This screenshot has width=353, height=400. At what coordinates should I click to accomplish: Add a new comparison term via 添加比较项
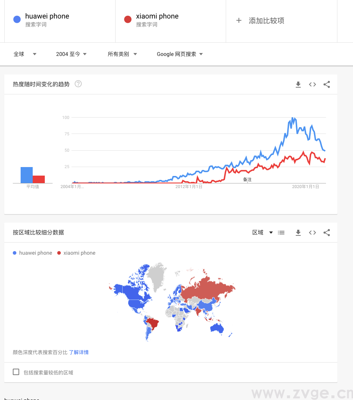click(264, 21)
